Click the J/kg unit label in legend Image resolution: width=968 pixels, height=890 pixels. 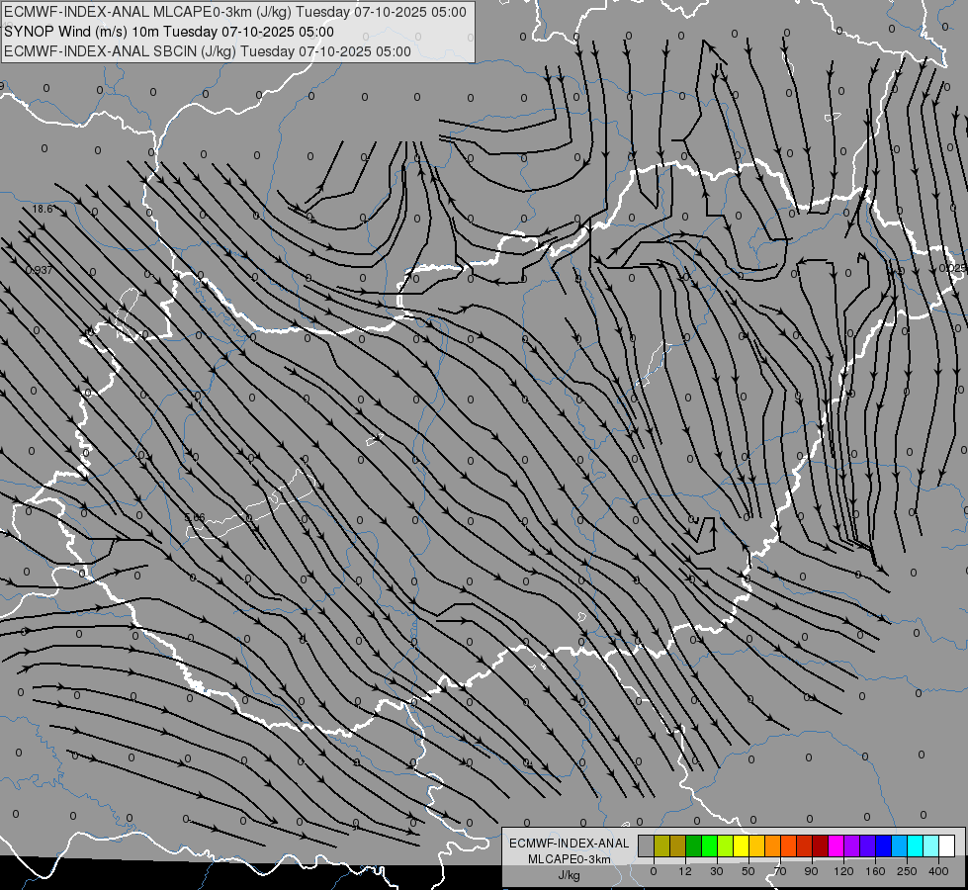(x=570, y=875)
